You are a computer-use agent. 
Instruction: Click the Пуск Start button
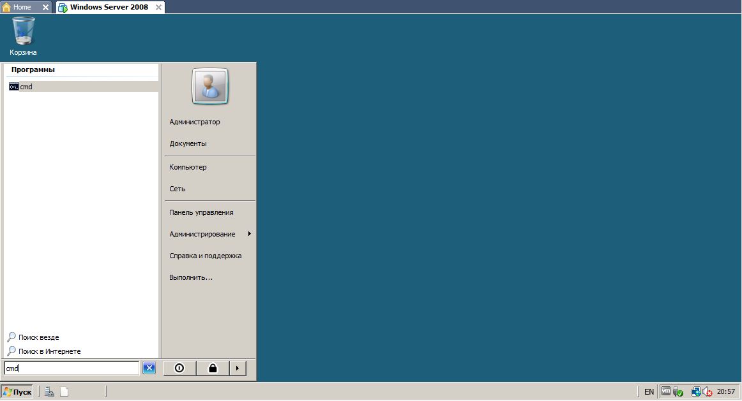[17, 391]
